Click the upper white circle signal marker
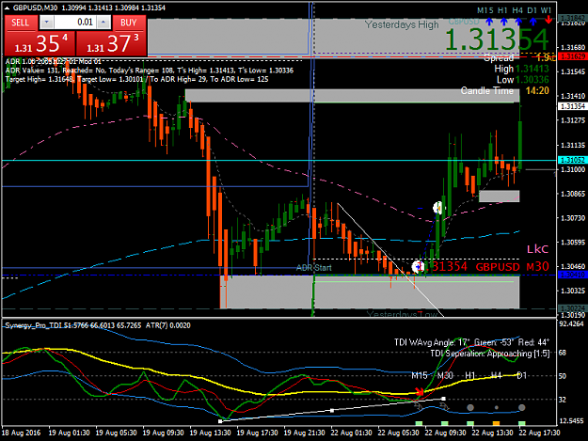The height and width of the screenshot is (441, 588). 437,208
